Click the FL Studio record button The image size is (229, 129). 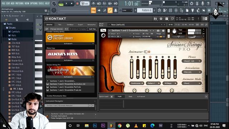[x=77, y=4]
